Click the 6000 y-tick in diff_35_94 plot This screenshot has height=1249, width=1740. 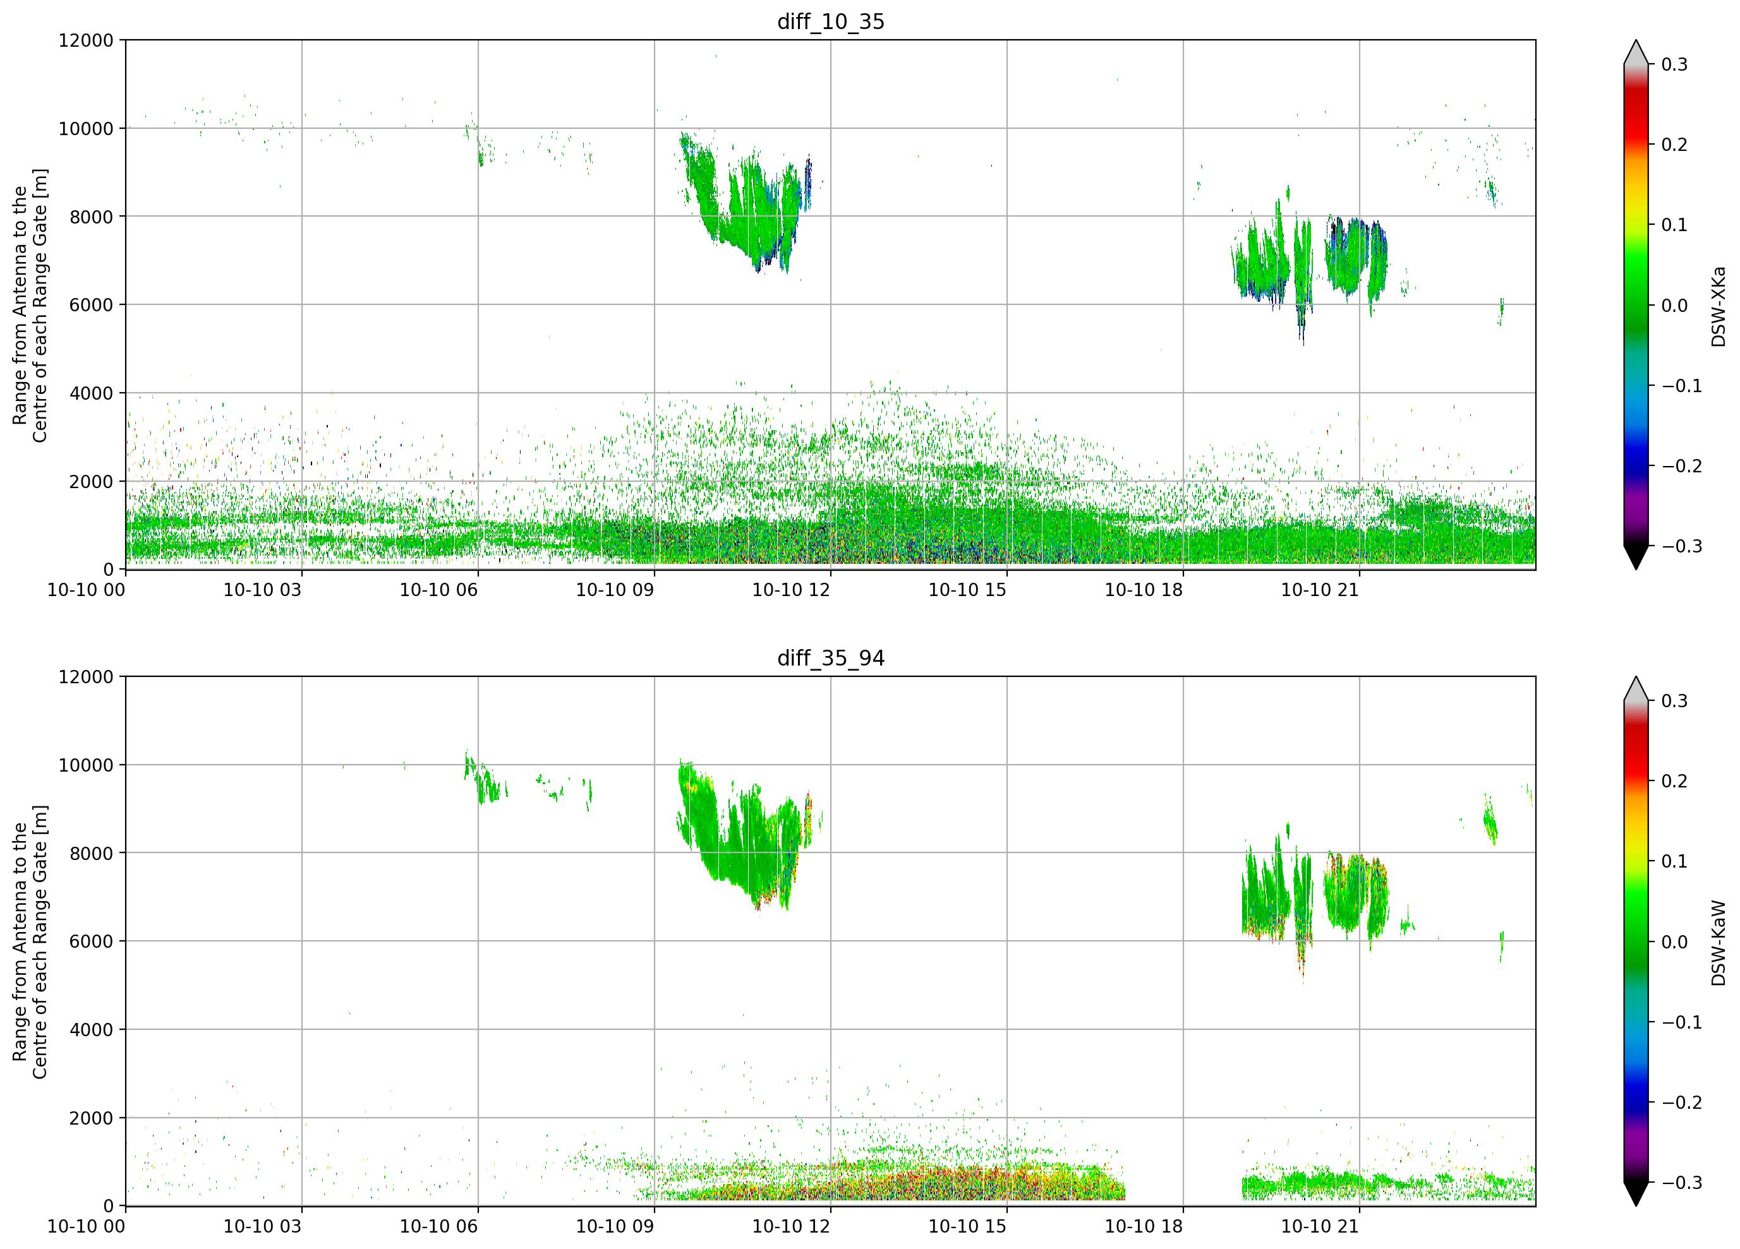pos(91,941)
